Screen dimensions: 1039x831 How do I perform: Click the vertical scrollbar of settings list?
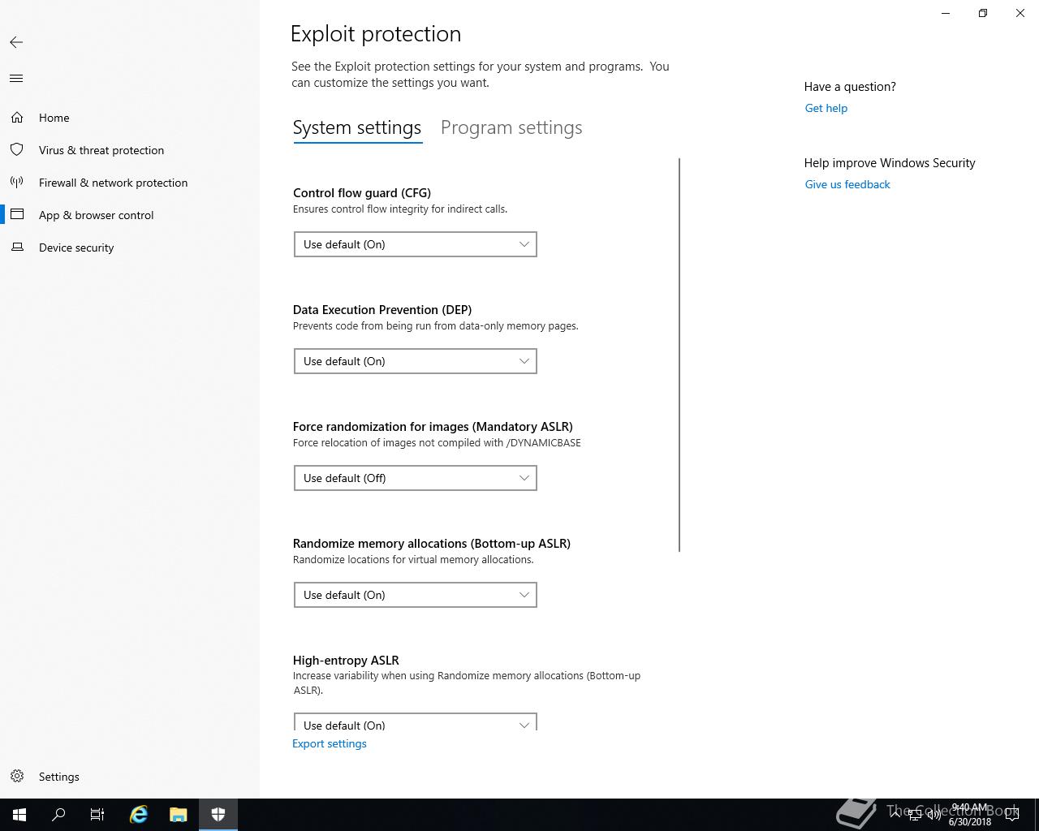tap(679, 355)
